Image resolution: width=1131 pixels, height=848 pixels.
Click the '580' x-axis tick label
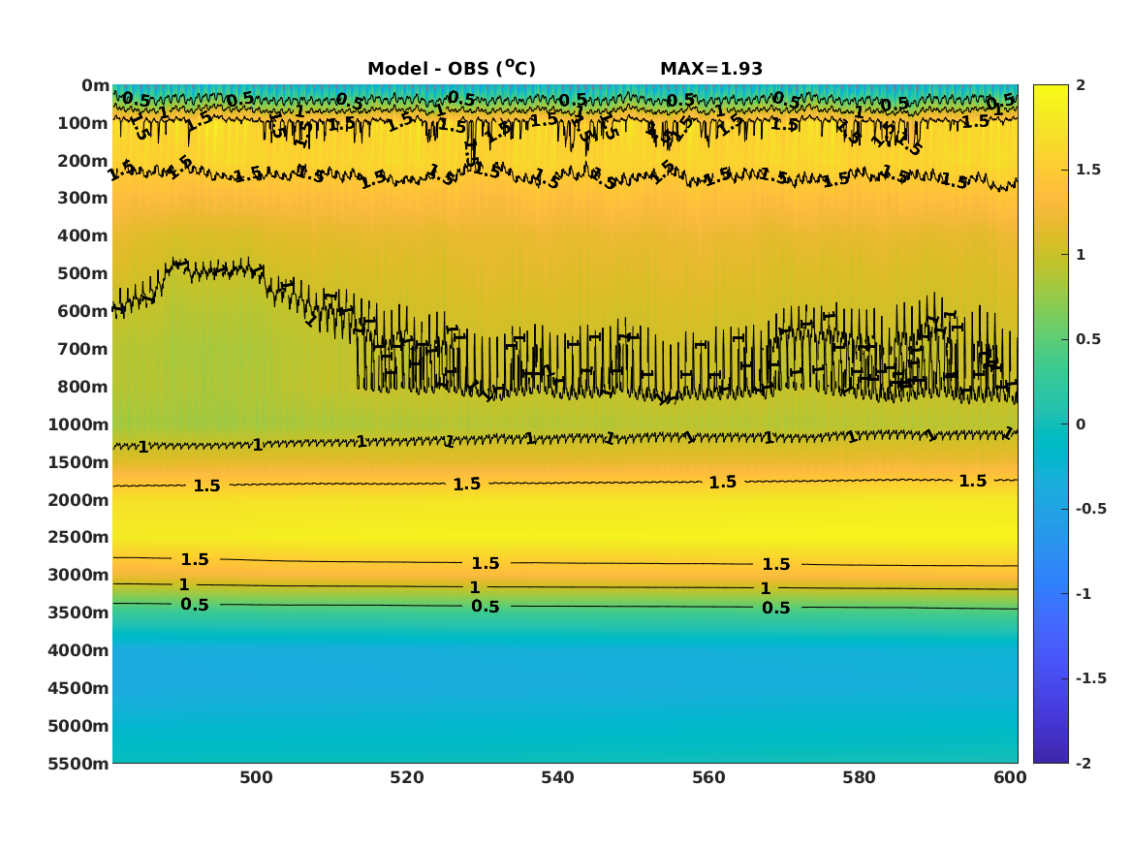[859, 777]
